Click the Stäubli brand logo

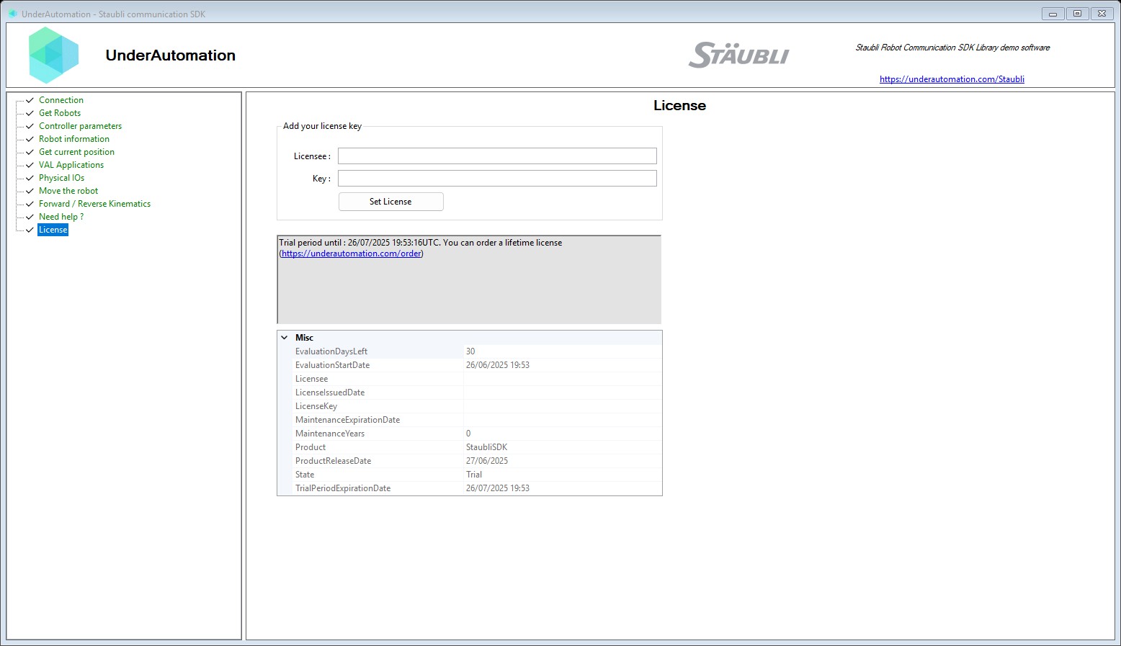point(738,55)
